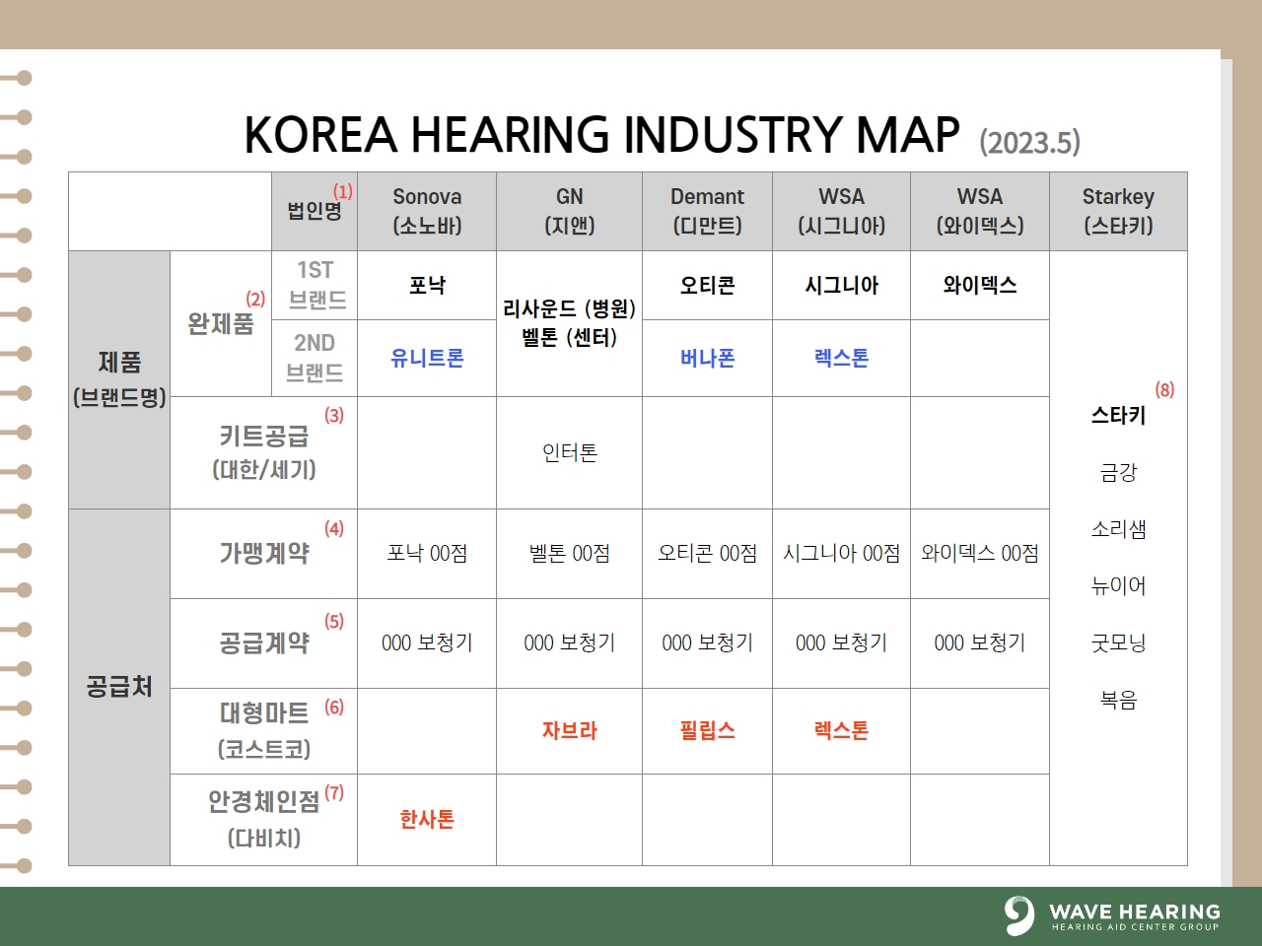
Task: Click the red 한사톤 cell
Action: [427, 820]
